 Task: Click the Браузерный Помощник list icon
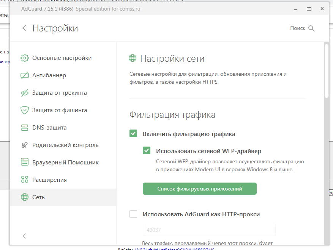click(25, 162)
